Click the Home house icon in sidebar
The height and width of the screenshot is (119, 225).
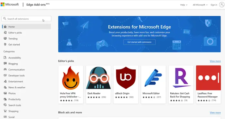(x=5, y=27)
